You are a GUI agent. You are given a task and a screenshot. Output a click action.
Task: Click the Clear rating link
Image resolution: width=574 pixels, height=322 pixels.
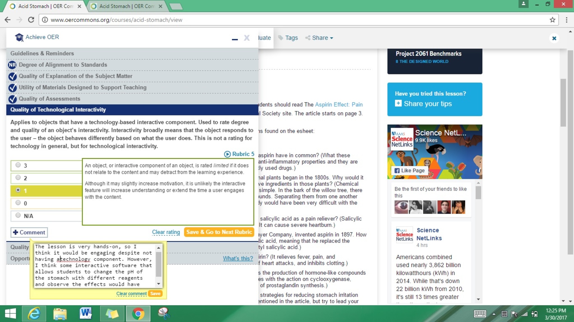point(166,232)
